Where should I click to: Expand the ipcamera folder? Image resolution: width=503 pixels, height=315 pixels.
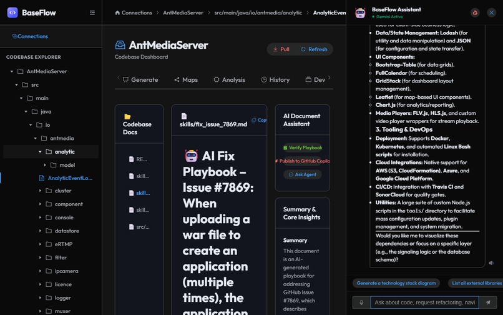40,271
